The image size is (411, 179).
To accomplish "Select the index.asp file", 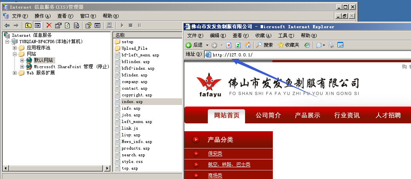I will click(x=132, y=101).
